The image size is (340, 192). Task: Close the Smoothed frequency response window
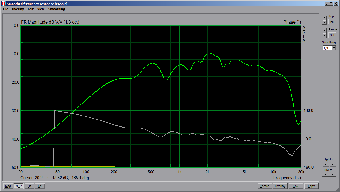coord(336,4)
